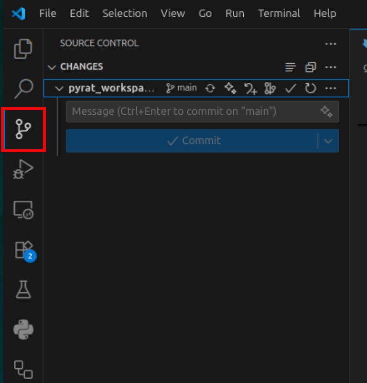367x383 pixels.
Task: Open the Selection menu
Action: (x=125, y=13)
